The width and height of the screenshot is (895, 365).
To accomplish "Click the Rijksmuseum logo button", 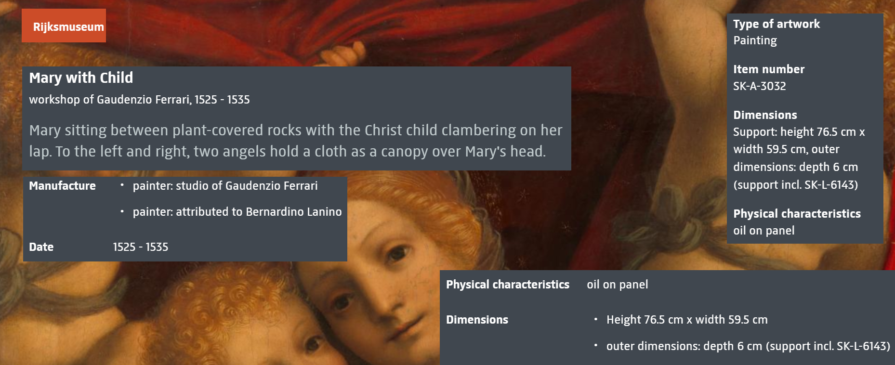I will pyautogui.click(x=64, y=26).
